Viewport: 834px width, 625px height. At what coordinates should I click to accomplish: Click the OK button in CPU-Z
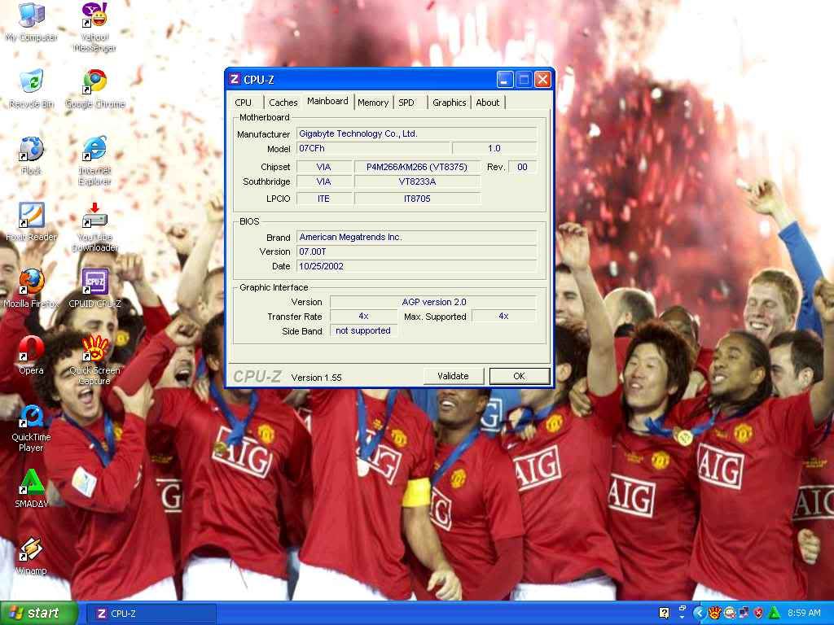pyautogui.click(x=519, y=376)
